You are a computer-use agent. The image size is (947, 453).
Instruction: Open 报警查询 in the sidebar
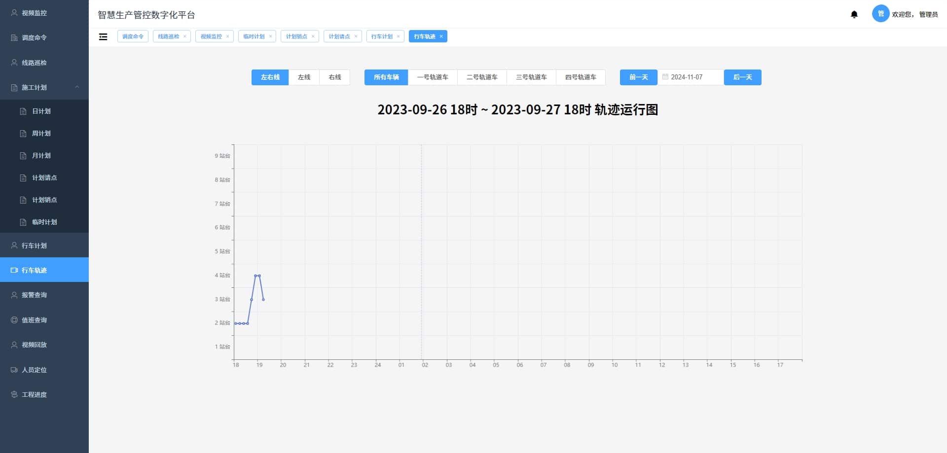44,295
